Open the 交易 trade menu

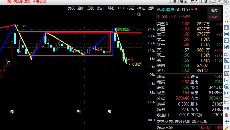[x=194, y=2]
